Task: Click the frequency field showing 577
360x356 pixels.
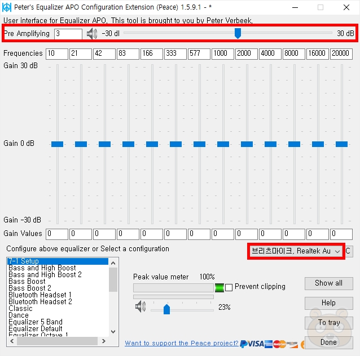Action: pyautogui.click(x=199, y=54)
